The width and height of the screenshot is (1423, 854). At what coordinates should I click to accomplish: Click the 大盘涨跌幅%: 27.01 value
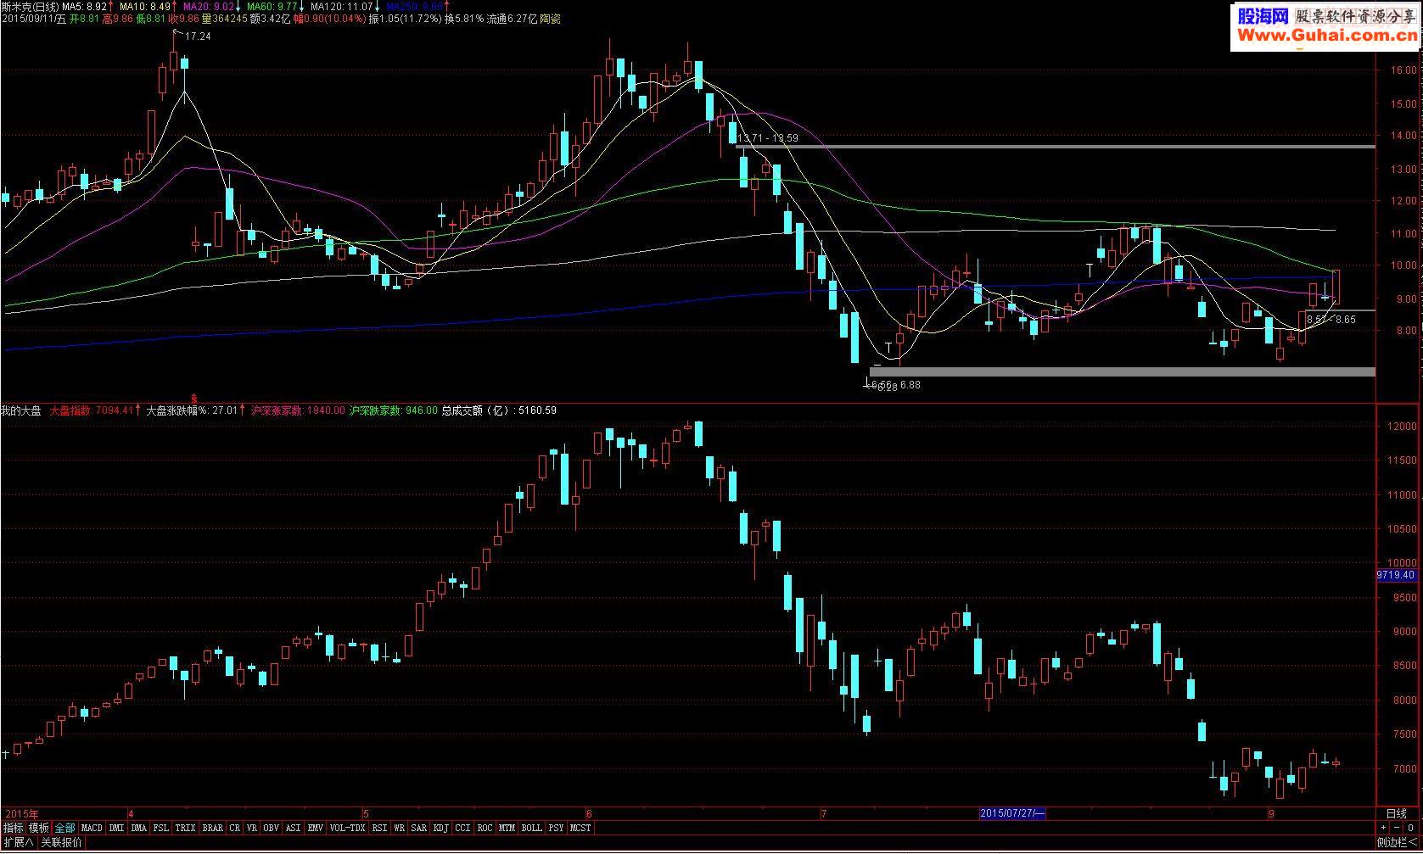click(192, 410)
